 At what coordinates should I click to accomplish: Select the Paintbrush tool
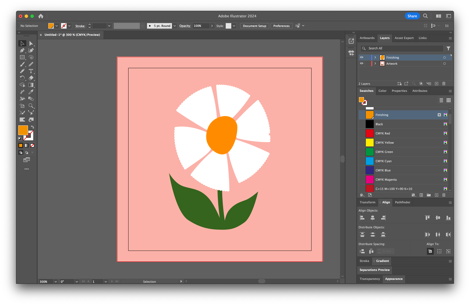click(22, 64)
